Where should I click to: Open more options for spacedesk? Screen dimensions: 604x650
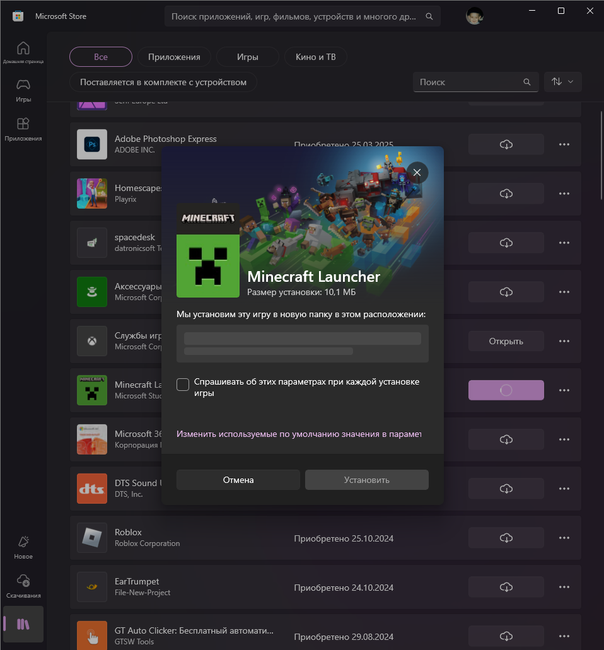(564, 243)
